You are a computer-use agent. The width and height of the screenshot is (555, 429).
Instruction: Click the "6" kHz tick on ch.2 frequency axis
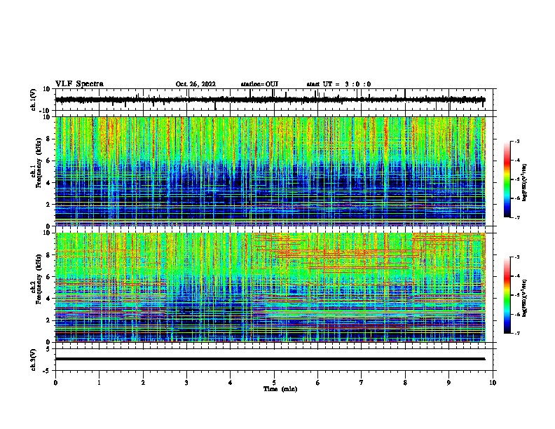point(49,277)
